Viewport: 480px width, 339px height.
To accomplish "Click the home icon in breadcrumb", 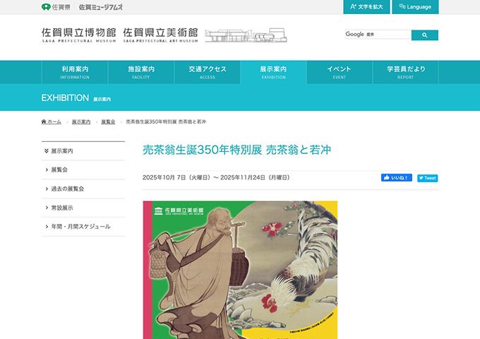I will [x=44, y=121].
